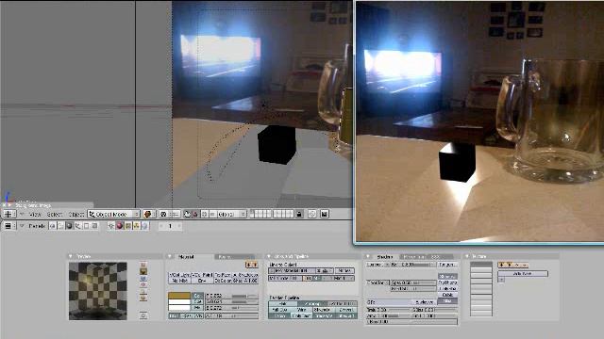Click the Mir button beside mirror swatch

197,308
